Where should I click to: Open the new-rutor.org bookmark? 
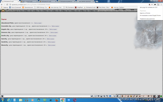coord(55,7)
